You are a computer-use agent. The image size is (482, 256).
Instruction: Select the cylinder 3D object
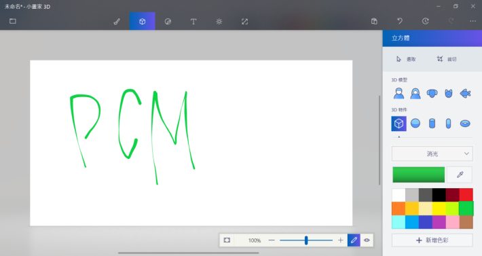432,124
